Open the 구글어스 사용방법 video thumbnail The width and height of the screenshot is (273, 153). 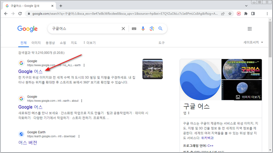coord(242,69)
